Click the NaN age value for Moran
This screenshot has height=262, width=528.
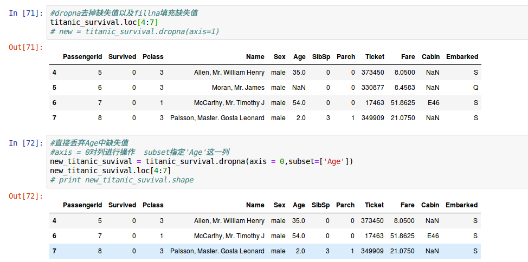click(299, 88)
